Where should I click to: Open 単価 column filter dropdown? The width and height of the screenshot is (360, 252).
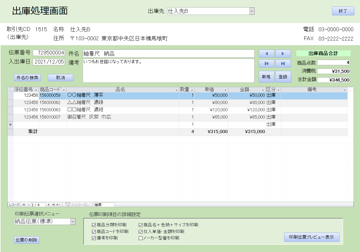pos(225,90)
